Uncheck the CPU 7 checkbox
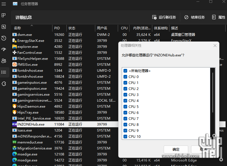Image resolution: width=227 pixels, height=166 pixels. coord(125,118)
